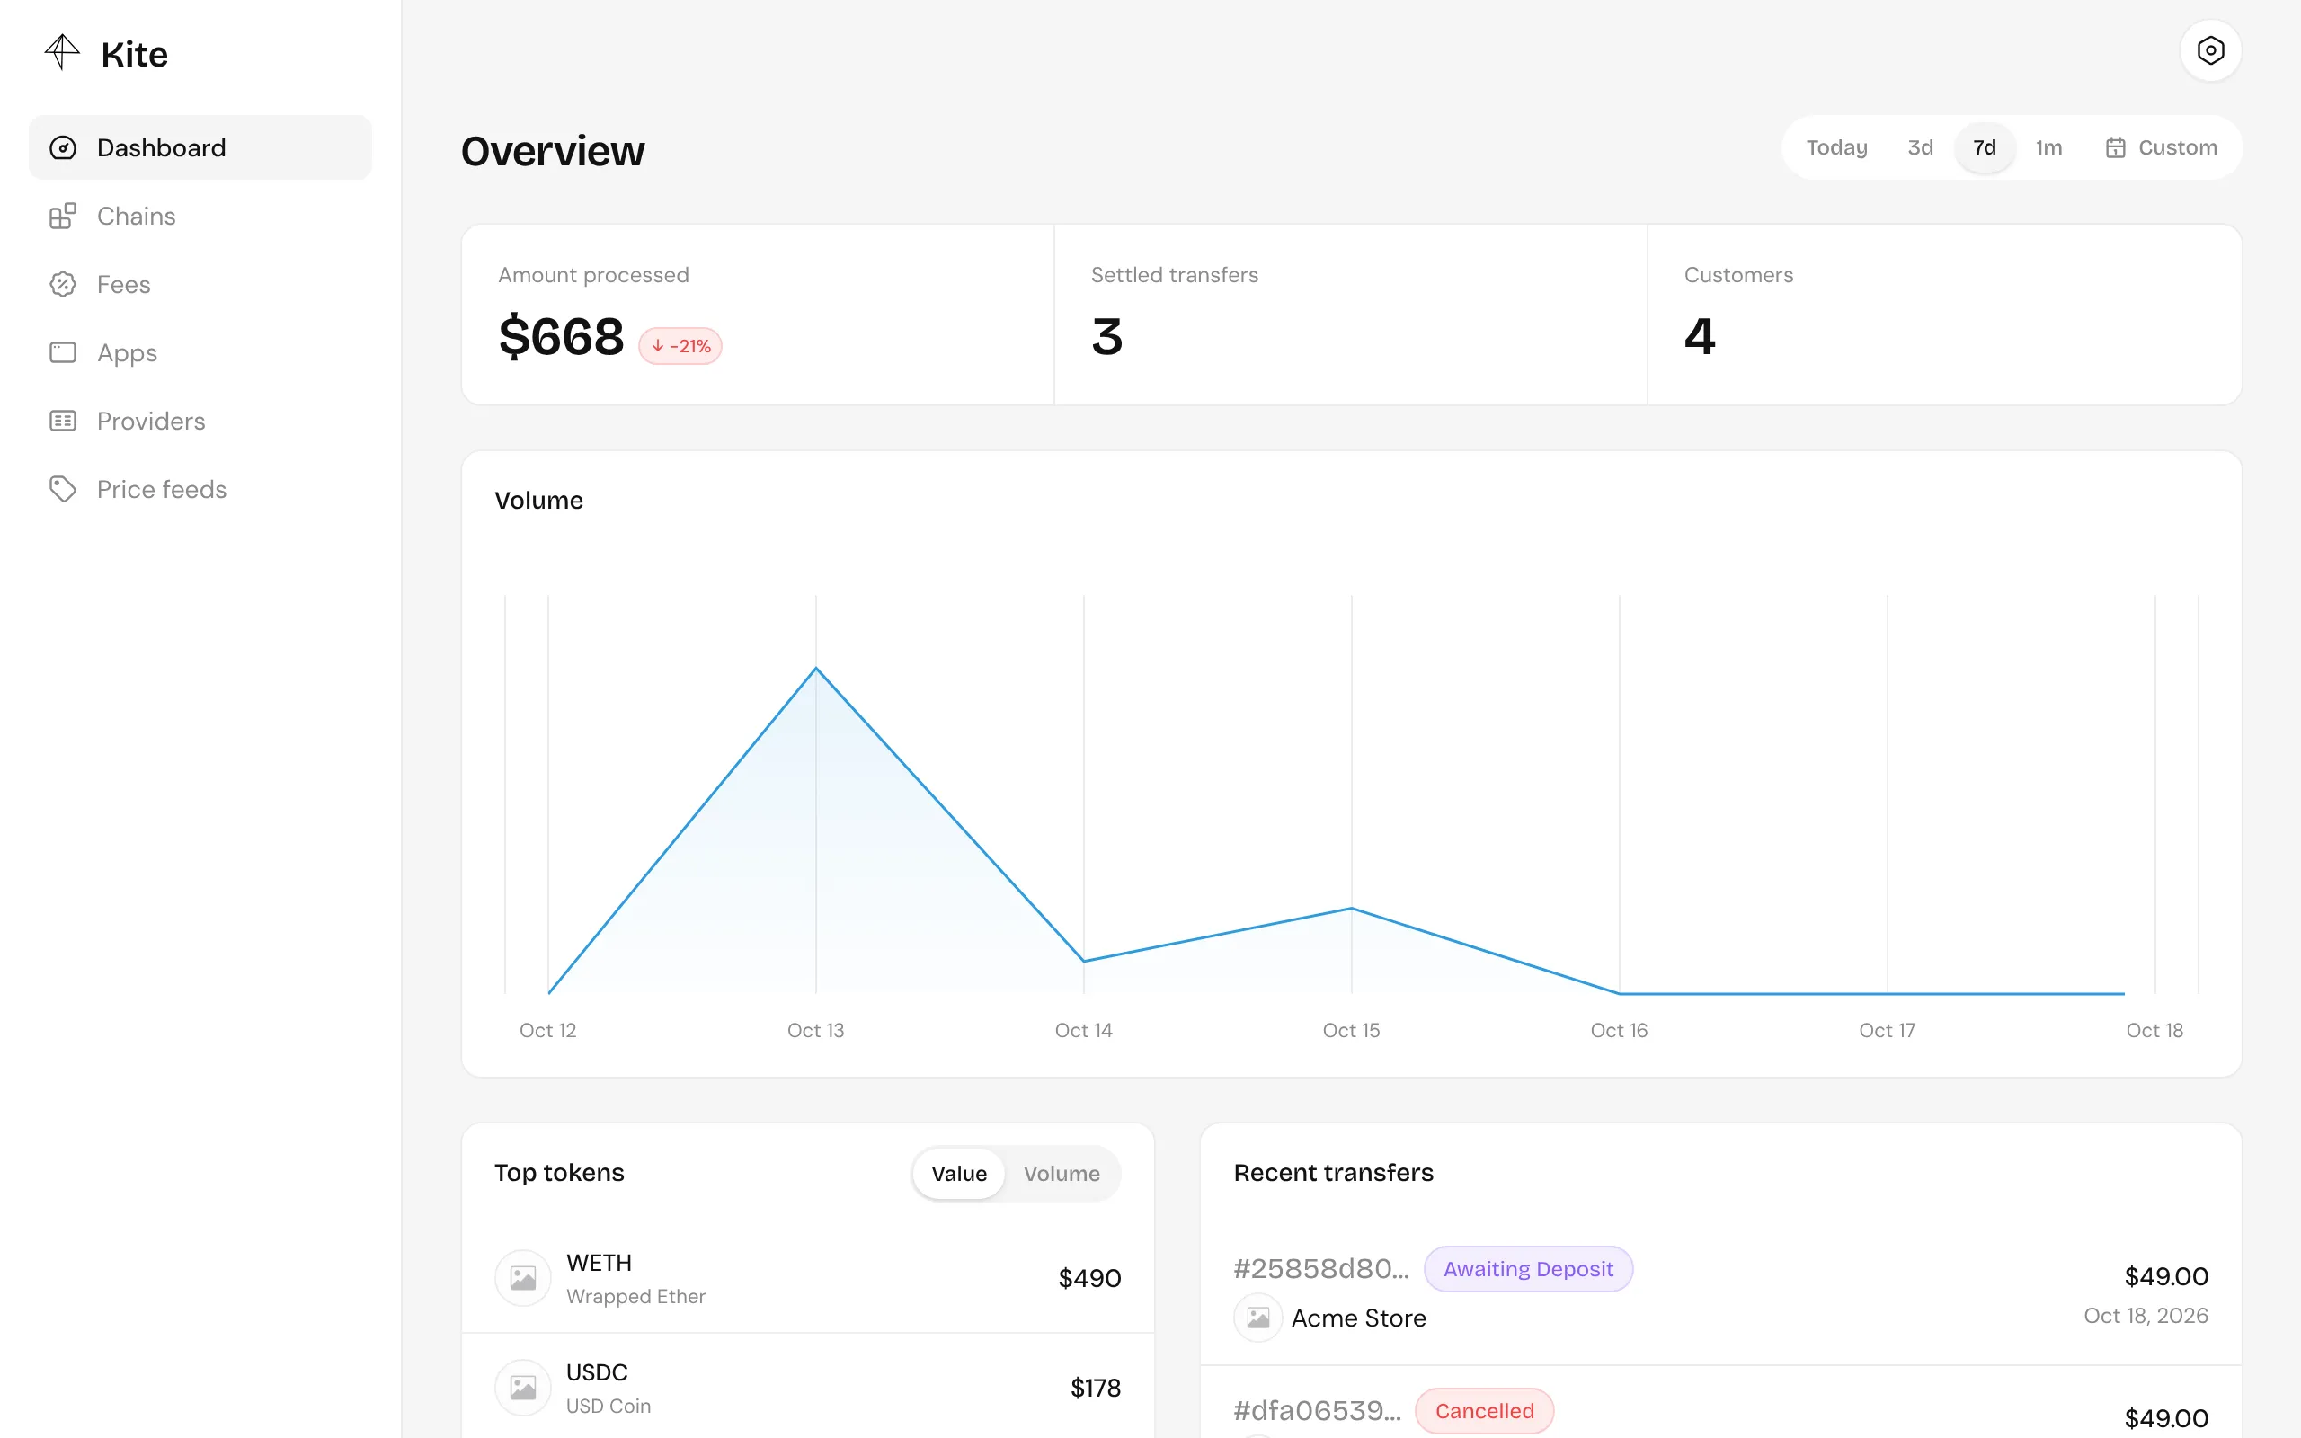Click the Dashboard gauge icon in sidebar

click(63, 147)
